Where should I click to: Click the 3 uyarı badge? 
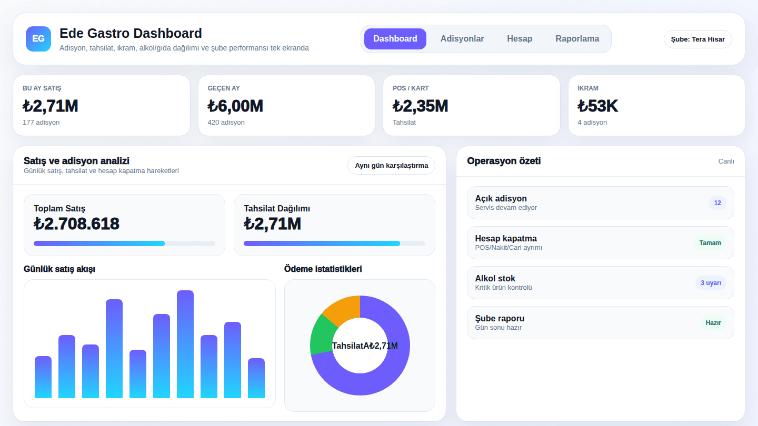pos(711,283)
